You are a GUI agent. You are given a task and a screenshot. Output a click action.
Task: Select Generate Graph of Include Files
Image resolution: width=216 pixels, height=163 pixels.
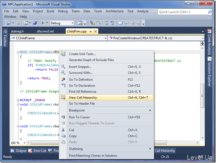coord(106,60)
